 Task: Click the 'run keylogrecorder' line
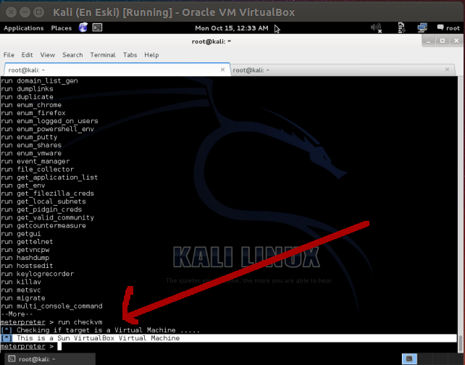click(37, 274)
